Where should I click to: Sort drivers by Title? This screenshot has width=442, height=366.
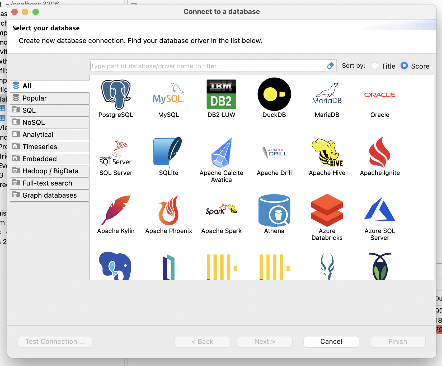375,66
